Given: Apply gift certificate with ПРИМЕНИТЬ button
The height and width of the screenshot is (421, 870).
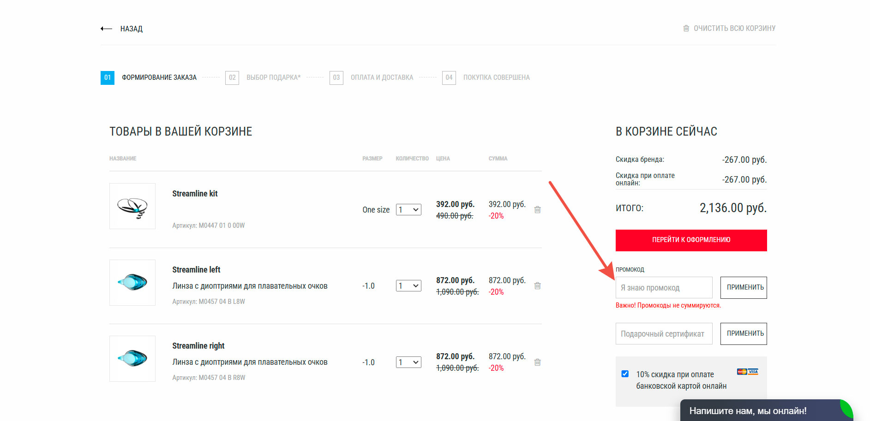Looking at the screenshot, I should tap(744, 333).
